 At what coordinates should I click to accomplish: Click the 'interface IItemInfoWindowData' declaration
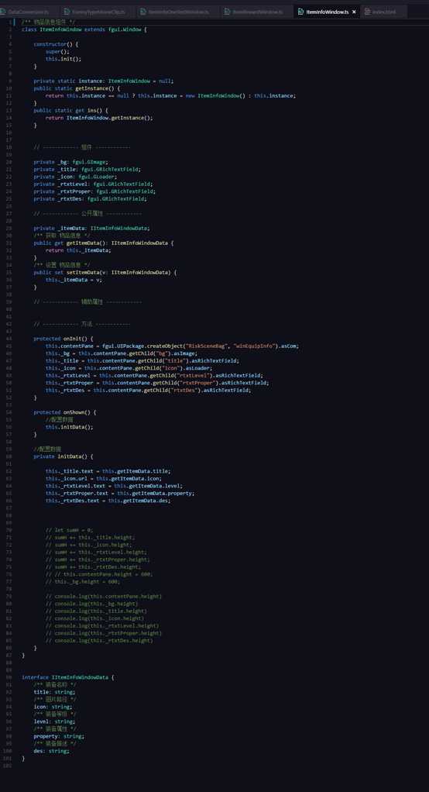click(67, 677)
